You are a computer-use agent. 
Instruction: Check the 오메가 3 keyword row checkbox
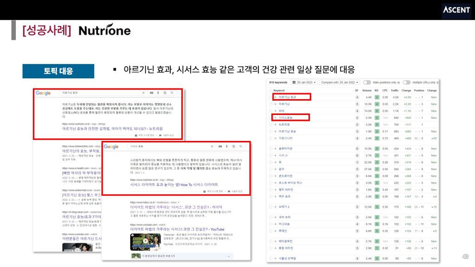click(271, 207)
